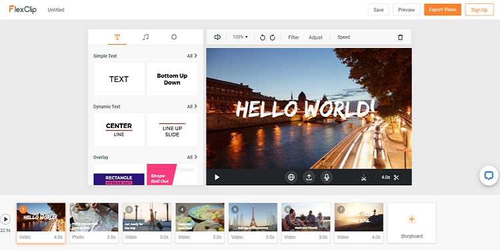This screenshot has height=250, width=500.
Task: Expand all Dynamic Text styles
Action: (192, 107)
